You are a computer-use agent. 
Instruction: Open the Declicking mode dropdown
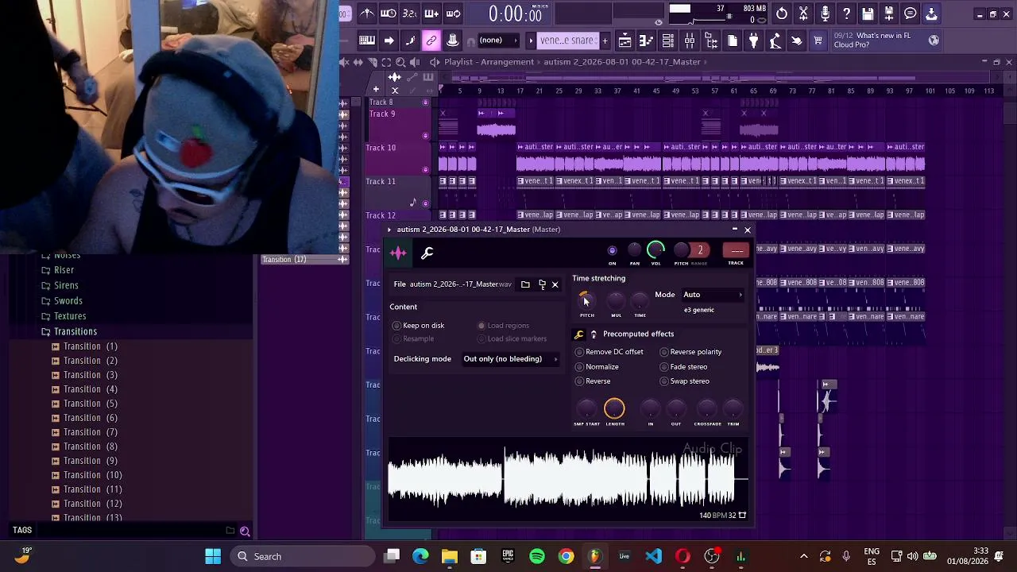(x=511, y=359)
